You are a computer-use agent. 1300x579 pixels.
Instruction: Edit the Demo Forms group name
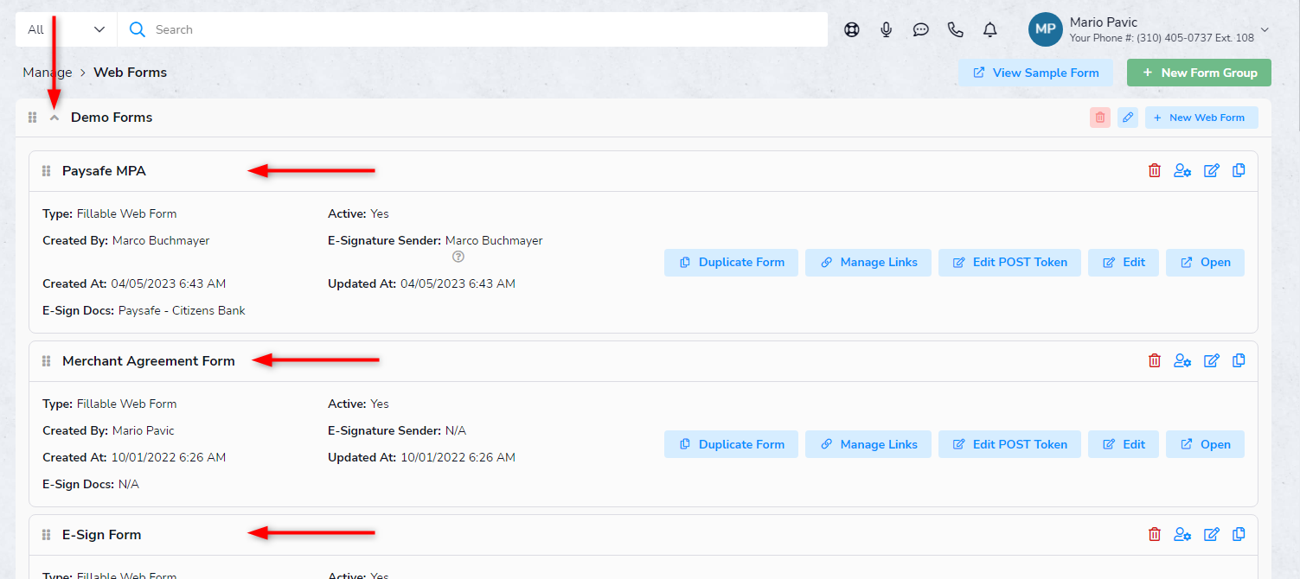1128,118
